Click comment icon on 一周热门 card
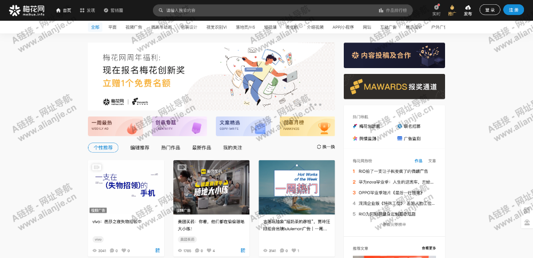The width and height of the screenshot is (533, 258). click(282, 251)
